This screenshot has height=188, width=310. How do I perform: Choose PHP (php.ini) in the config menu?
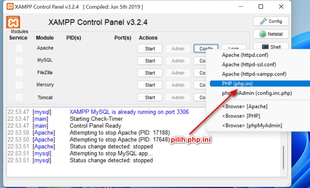[260, 83]
